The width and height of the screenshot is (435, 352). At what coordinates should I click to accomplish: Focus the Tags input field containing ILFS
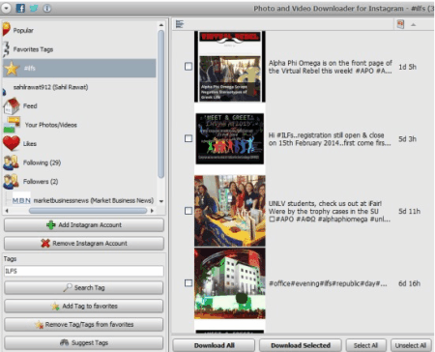click(84, 271)
